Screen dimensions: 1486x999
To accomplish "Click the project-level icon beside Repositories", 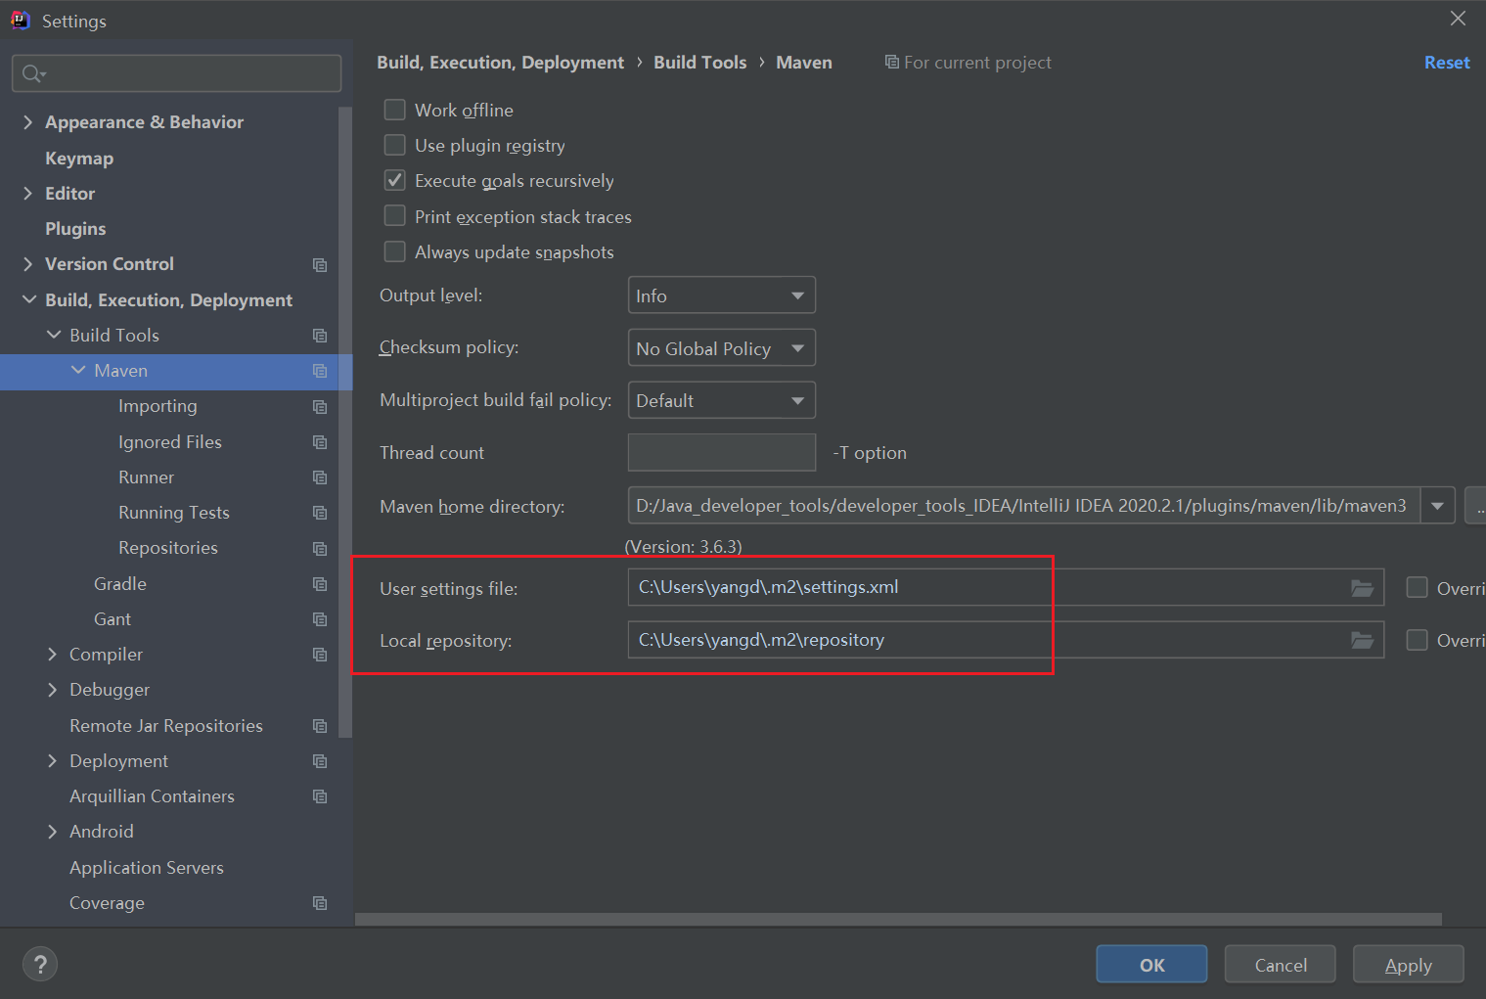I will pos(320,549).
